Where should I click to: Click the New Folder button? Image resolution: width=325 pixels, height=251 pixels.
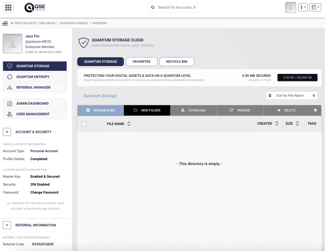(147, 110)
